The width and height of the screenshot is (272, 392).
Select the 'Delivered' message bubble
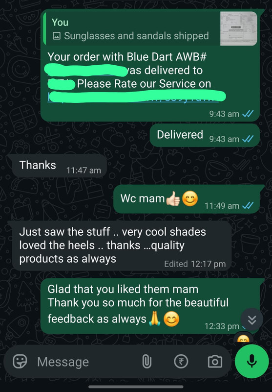point(205,135)
